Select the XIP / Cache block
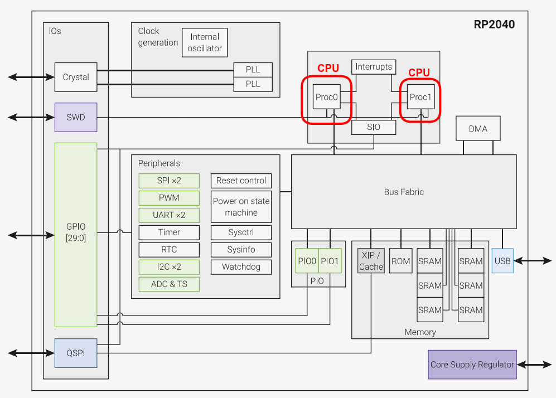The image size is (556, 398). [x=371, y=261]
